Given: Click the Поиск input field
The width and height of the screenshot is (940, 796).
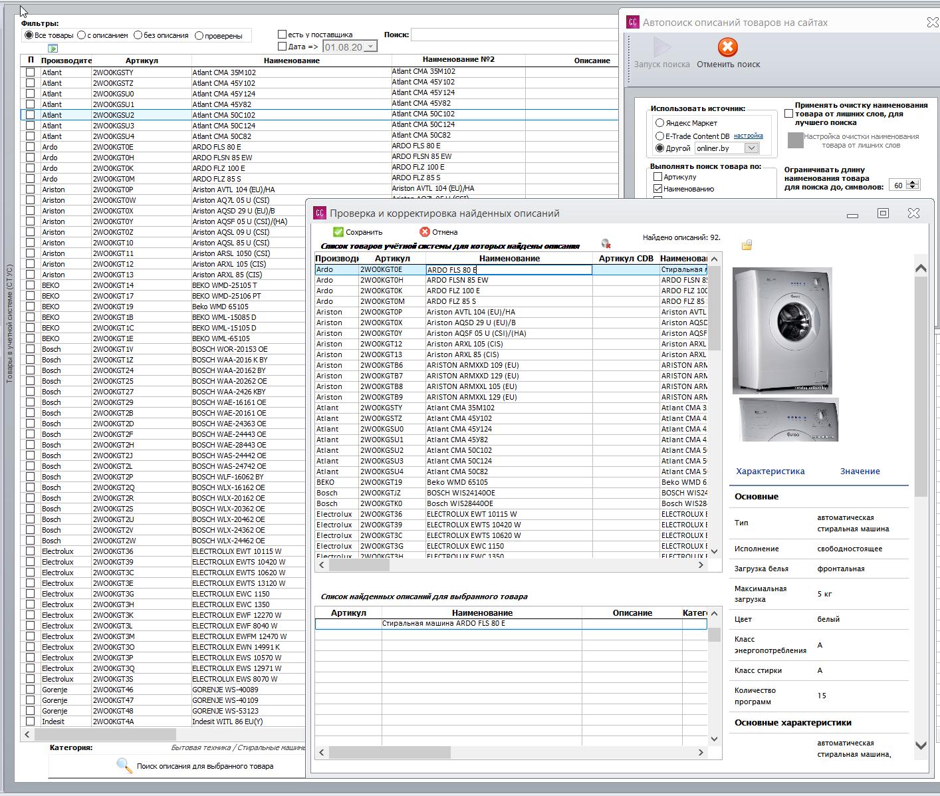Looking at the screenshot, I should point(515,35).
